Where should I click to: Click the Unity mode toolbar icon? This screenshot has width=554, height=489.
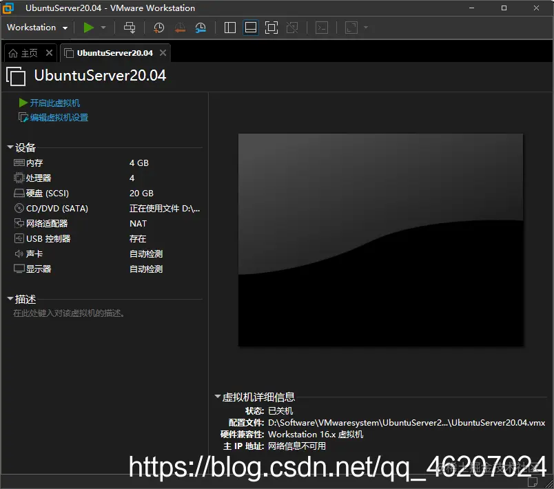[x=292, y=28]
